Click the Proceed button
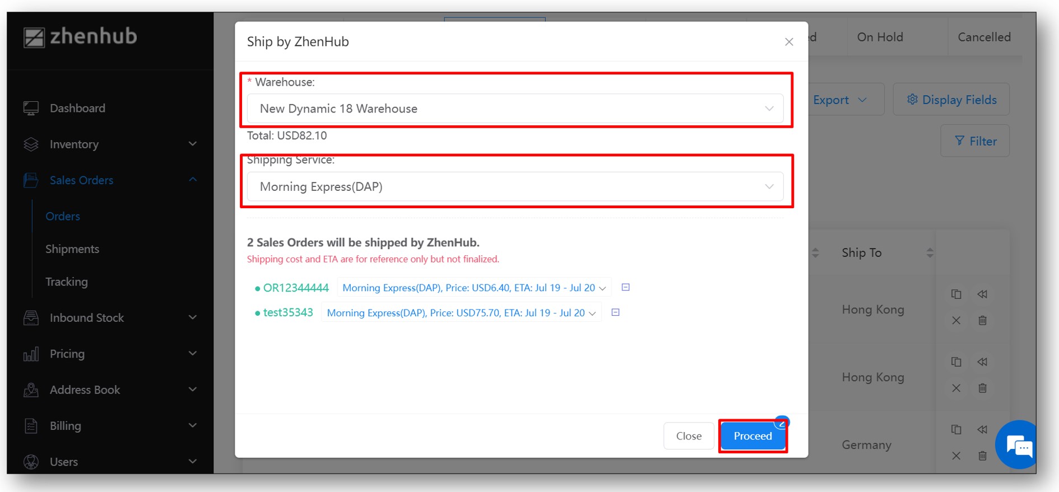This screenshot has height=492, width=1059. click(753, 436)
